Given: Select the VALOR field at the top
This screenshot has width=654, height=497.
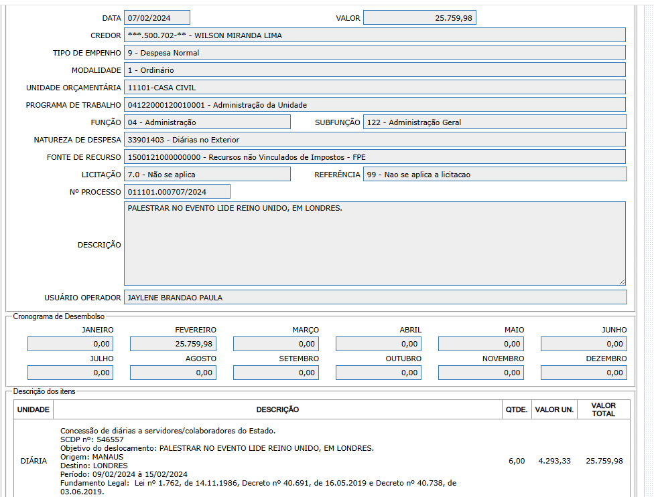Looking at the screenshot, I should (419, 18).
